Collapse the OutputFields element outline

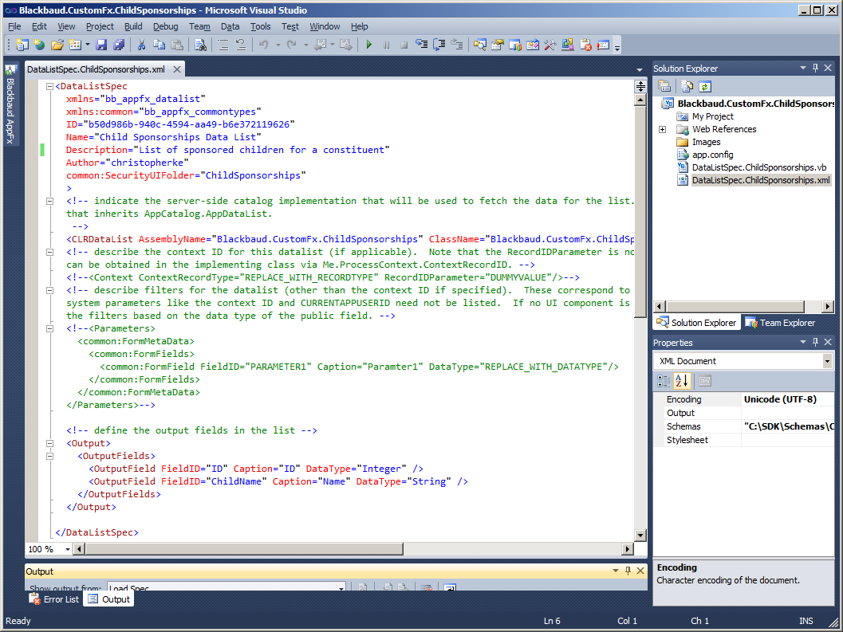50,456
